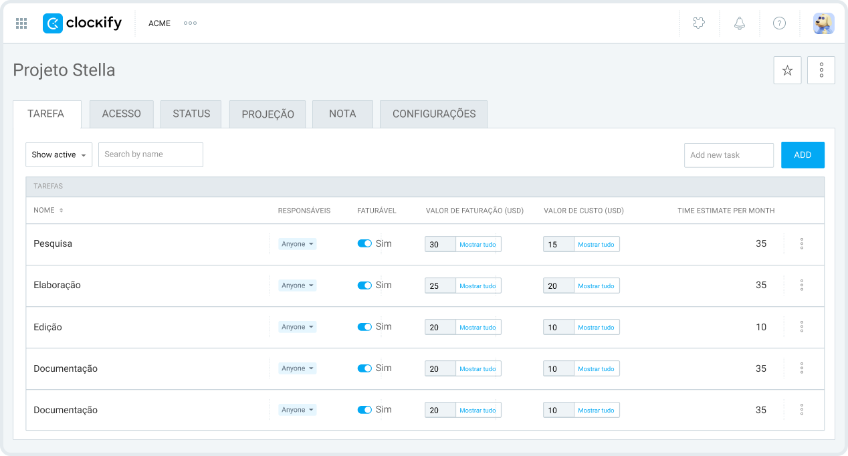The image size is (848, 456).
Task: Click the Search by name field
Action: tap(150, 154)
